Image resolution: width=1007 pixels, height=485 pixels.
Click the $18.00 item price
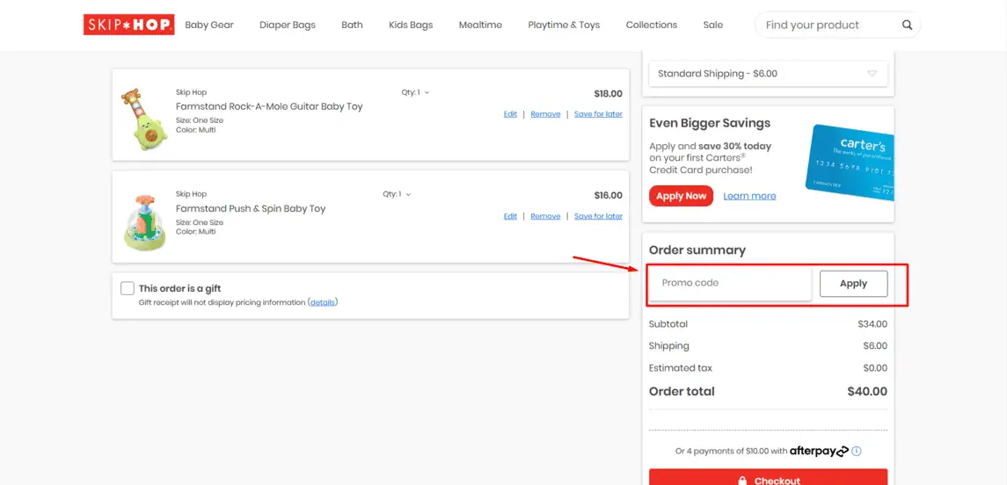[x=609, y=94]
